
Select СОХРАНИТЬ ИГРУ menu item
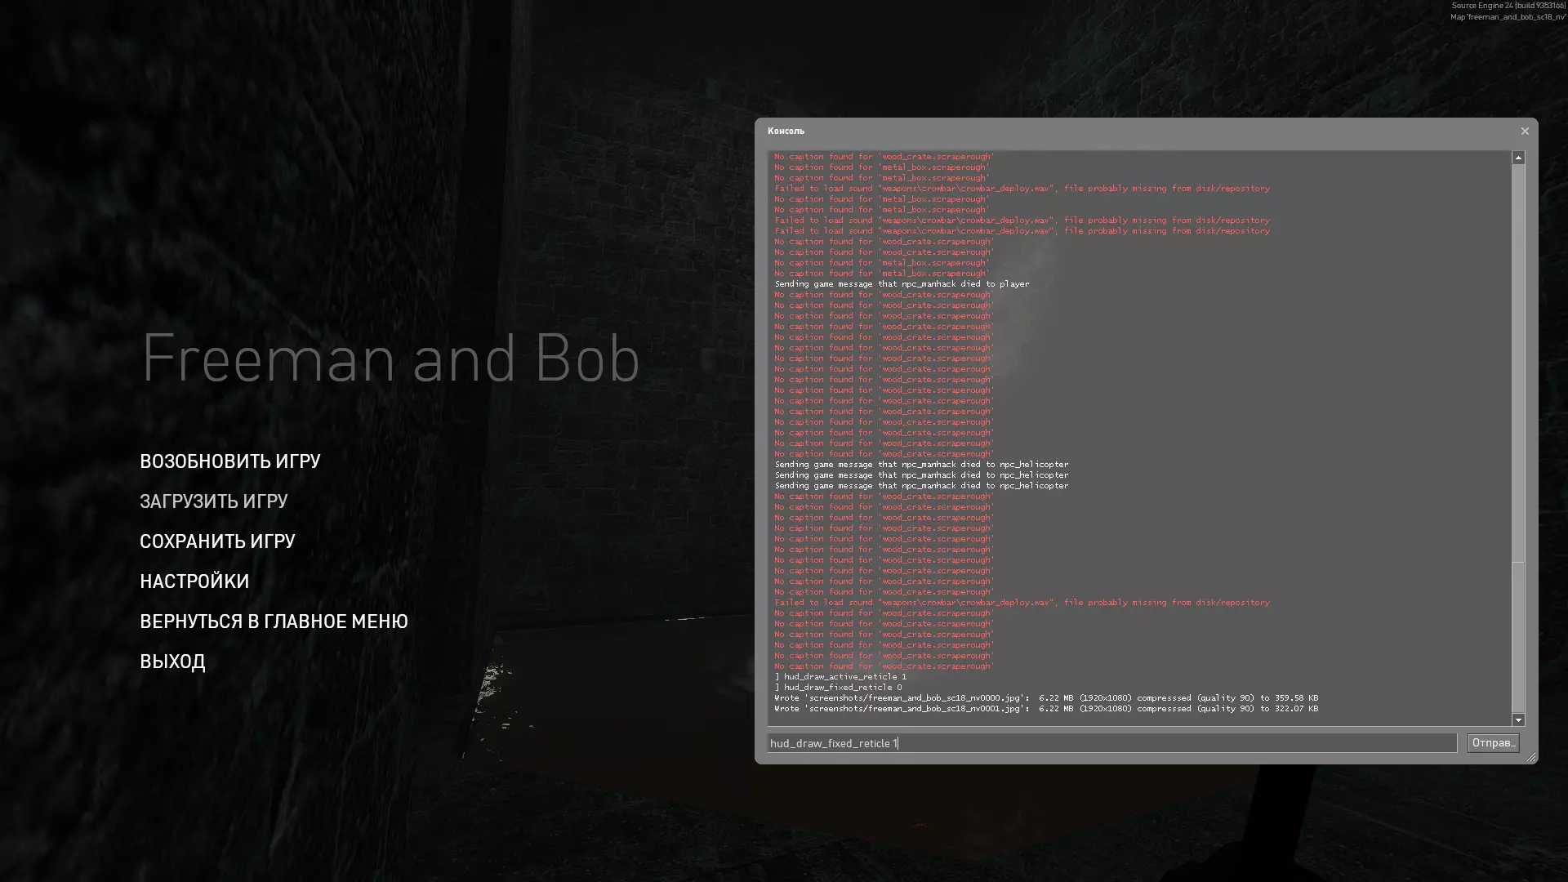[217, 541]
